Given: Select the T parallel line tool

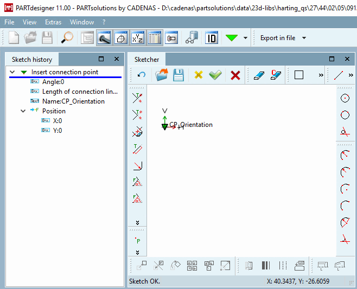Looking at the screenshot, I should point(137,149).
